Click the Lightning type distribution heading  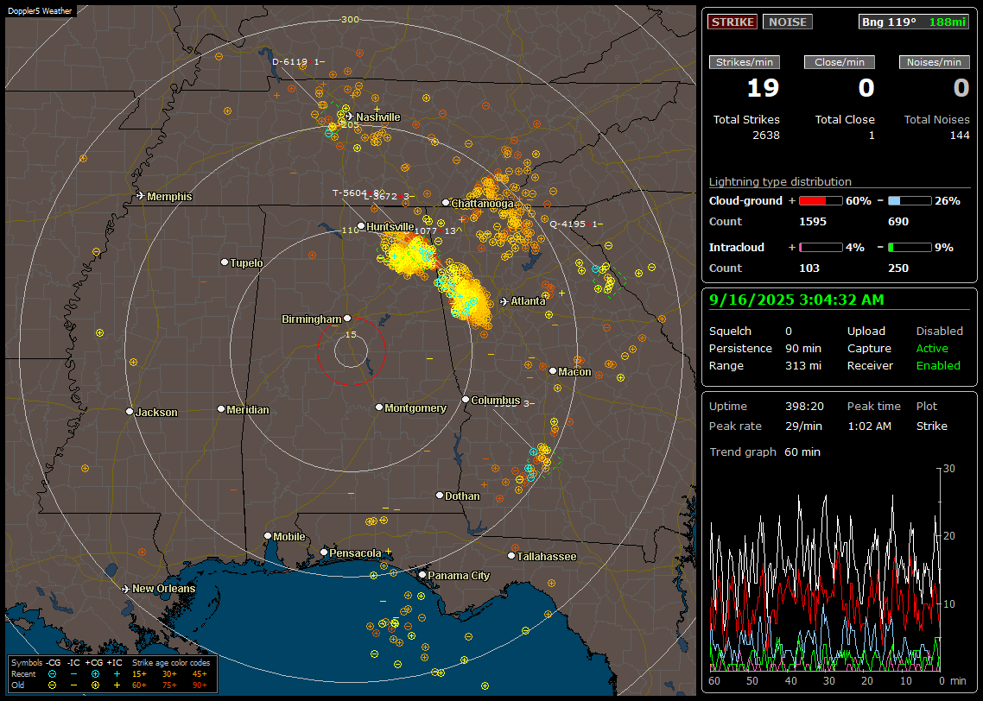(780, 181)
